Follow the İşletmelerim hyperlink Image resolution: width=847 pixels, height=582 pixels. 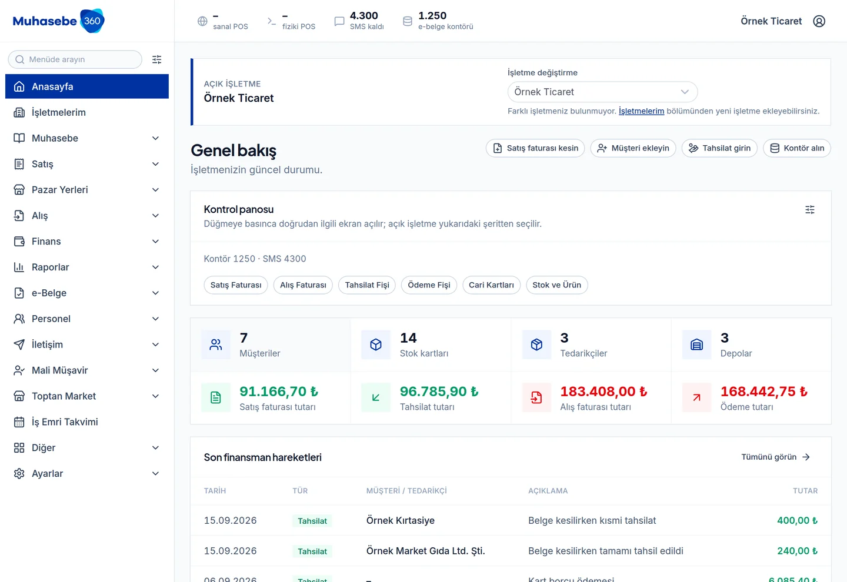[641, 111]
